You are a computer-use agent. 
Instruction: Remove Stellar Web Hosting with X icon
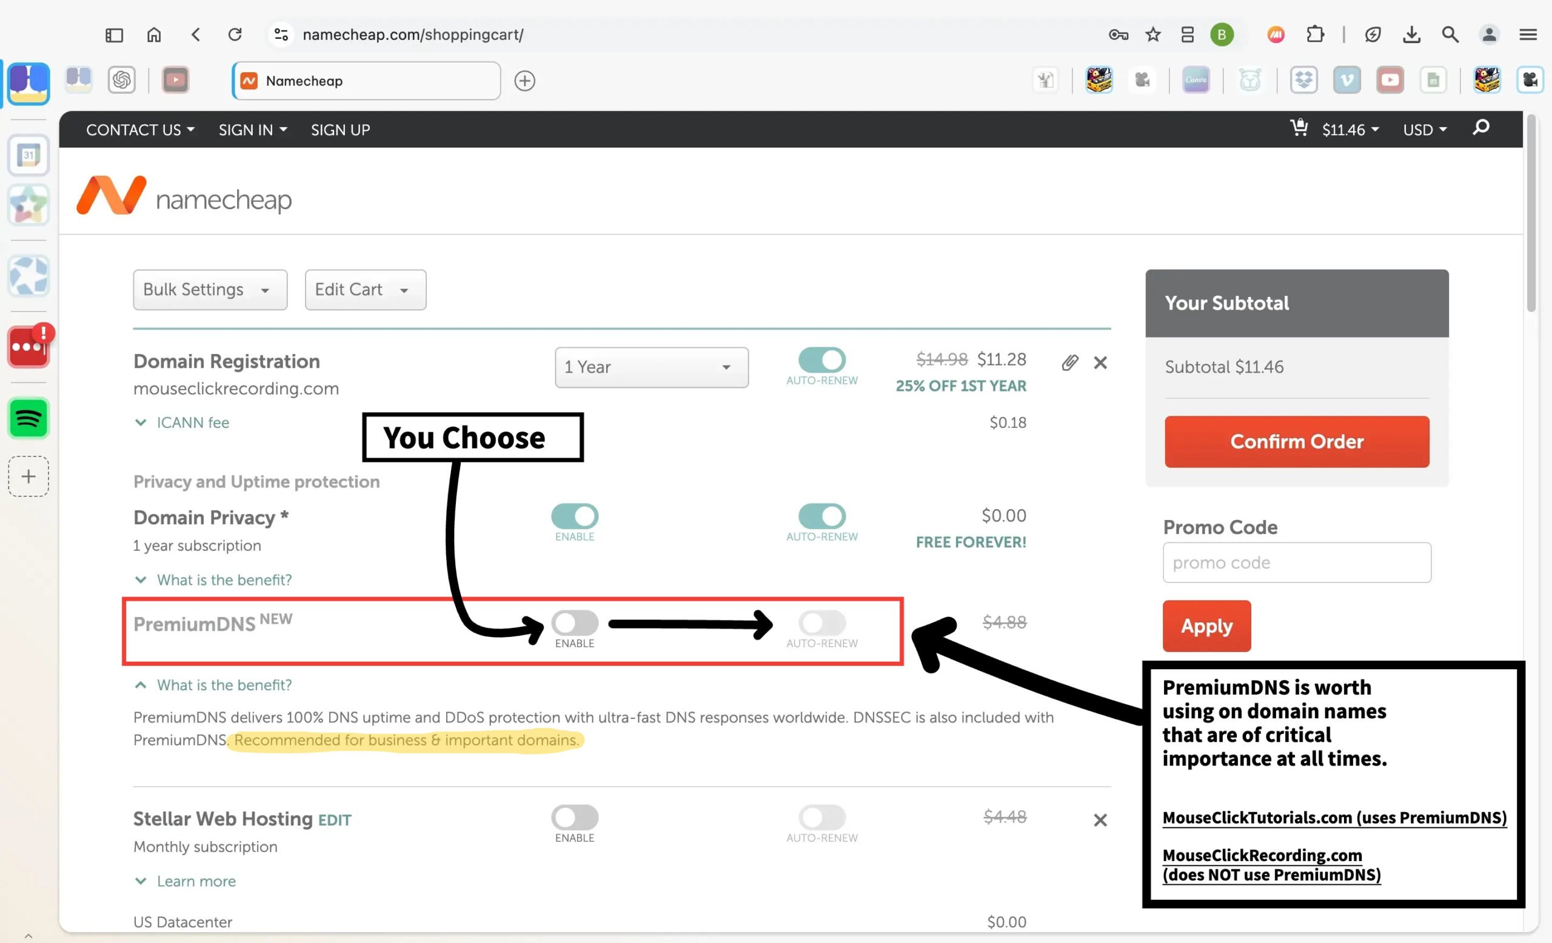coord(1100,819)
